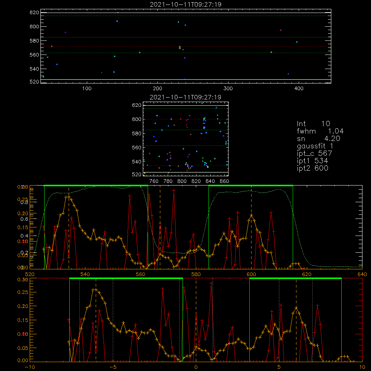Click x-axis label 560 under profile plot

(141, 274)
